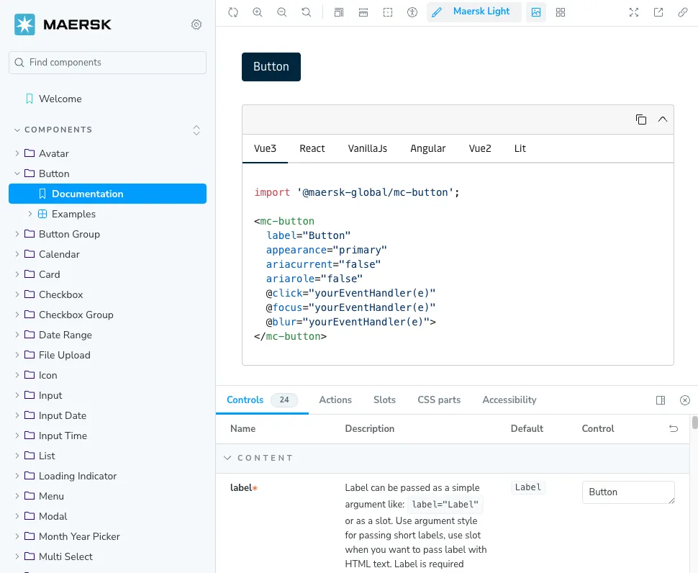The width and height of the screenshot is (698, 573).
Task: Reset the canvas zoom level
Action: (305, 12)
